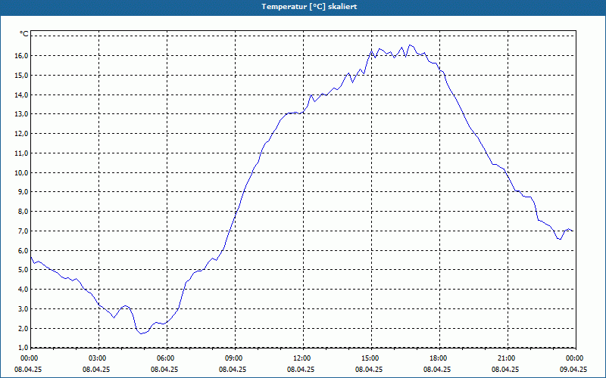Screen dimensions: 606x378
Task: Click the 15,0 y-axis label
Action: click(22, 75)
